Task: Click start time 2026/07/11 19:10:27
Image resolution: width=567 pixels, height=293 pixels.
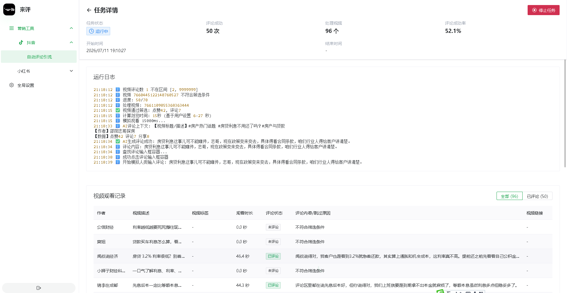Action: click(x=106, y=51)
